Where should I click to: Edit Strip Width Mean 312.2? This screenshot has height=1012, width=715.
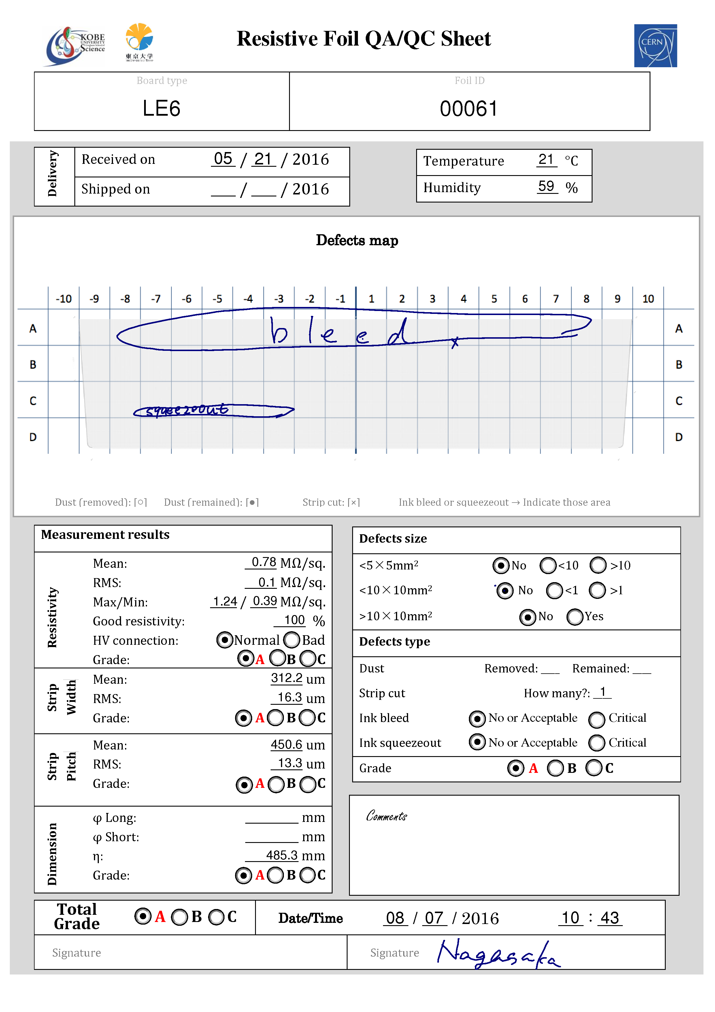(287, 678)
